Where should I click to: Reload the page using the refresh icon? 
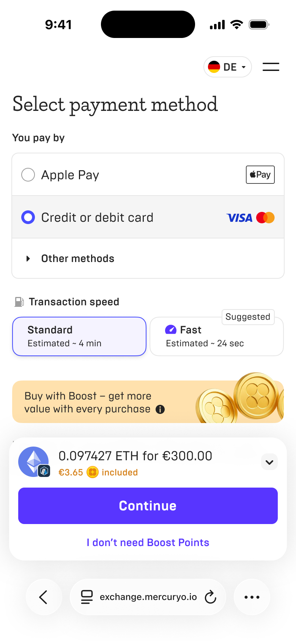[210, 597]
